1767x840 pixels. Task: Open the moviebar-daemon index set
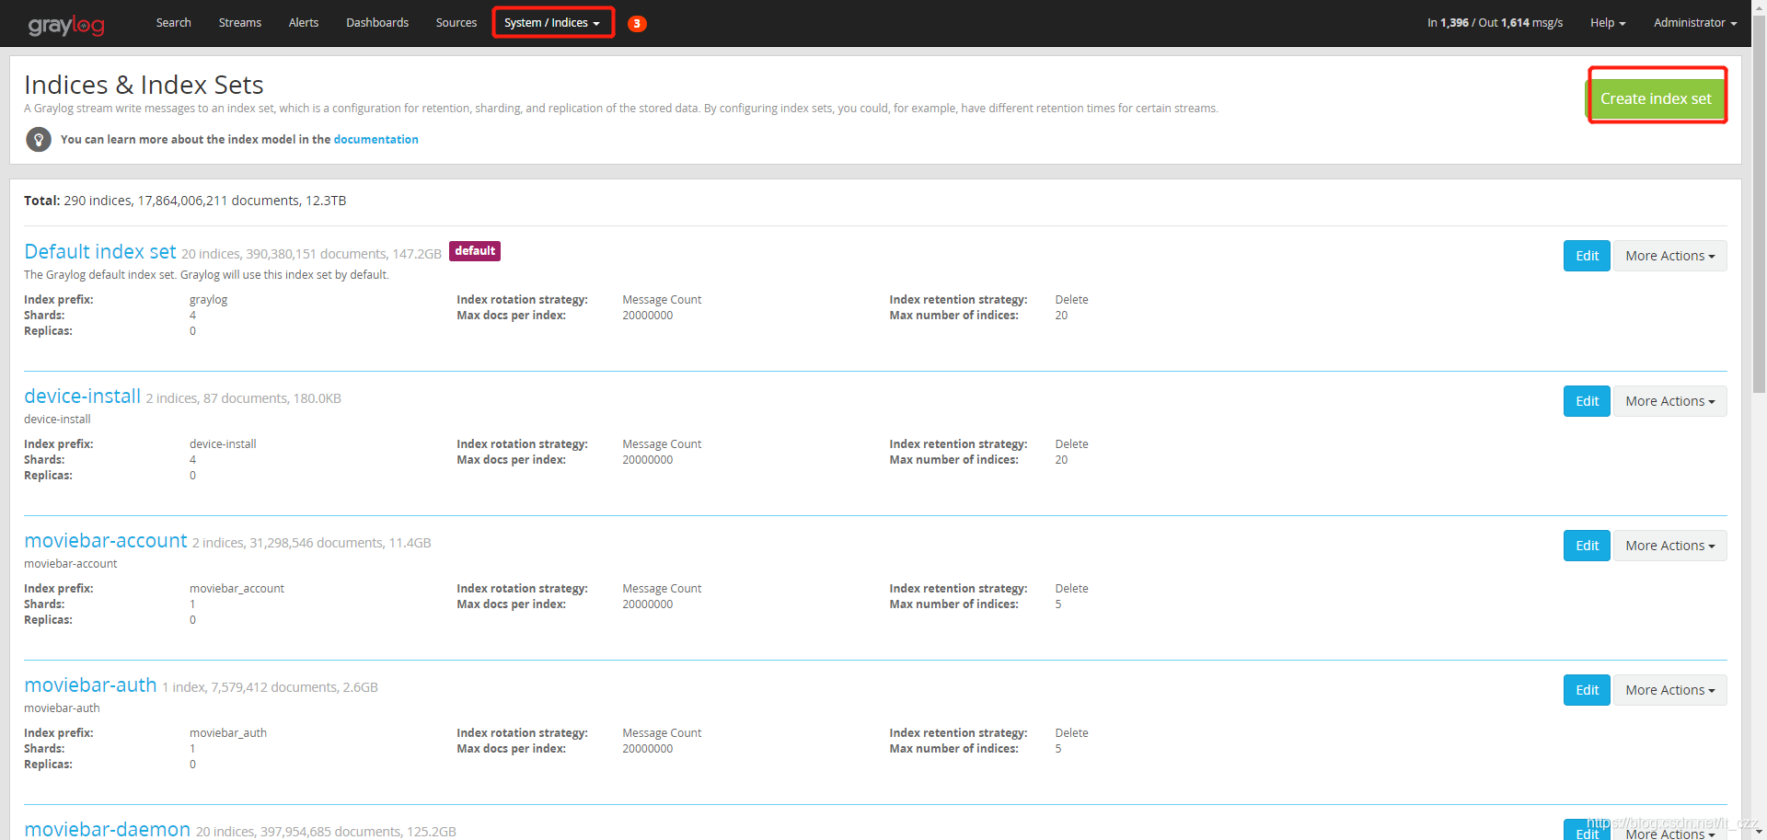[x=108, y=829]
